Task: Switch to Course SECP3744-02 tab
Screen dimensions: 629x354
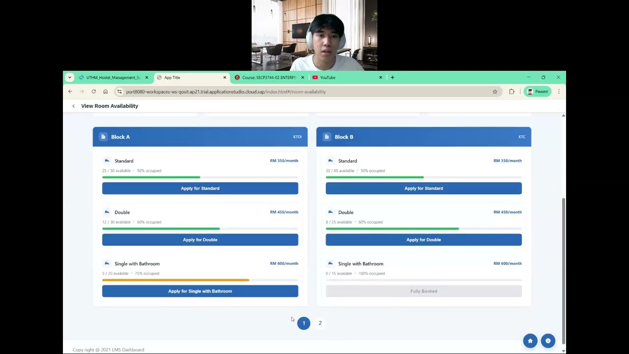Action: pos(268,77)
